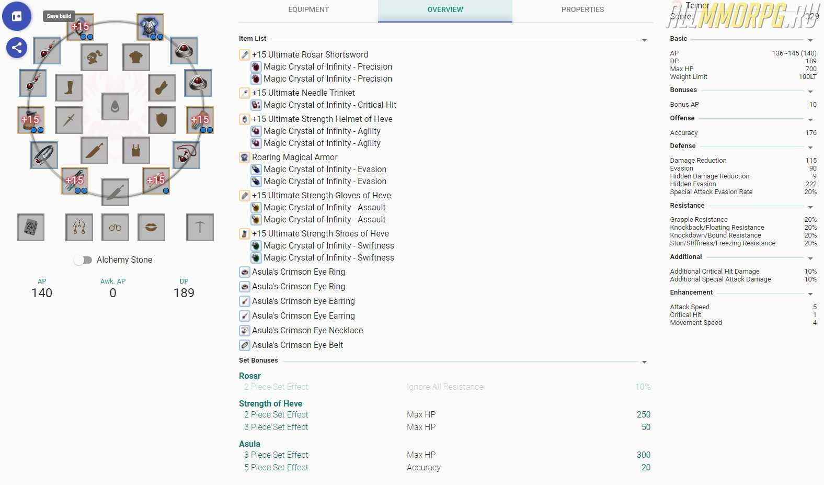
Task: Click the 'Weight Limit' stat row
Action: coord(743,77)
